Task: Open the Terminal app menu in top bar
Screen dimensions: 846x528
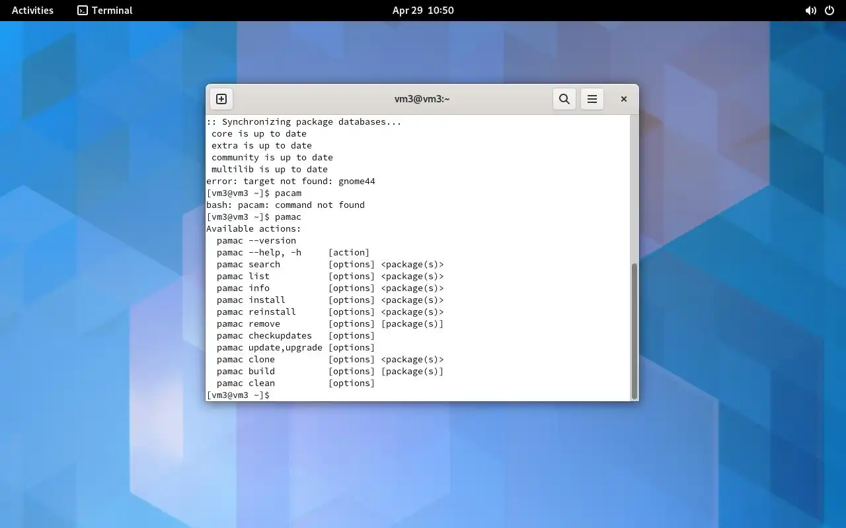Action: tap(105, 11)
